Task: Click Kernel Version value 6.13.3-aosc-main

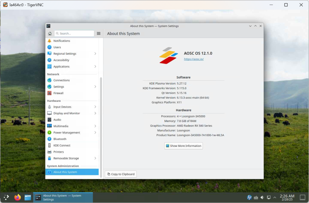Action: pyautogui.click(x=193, y=98)
